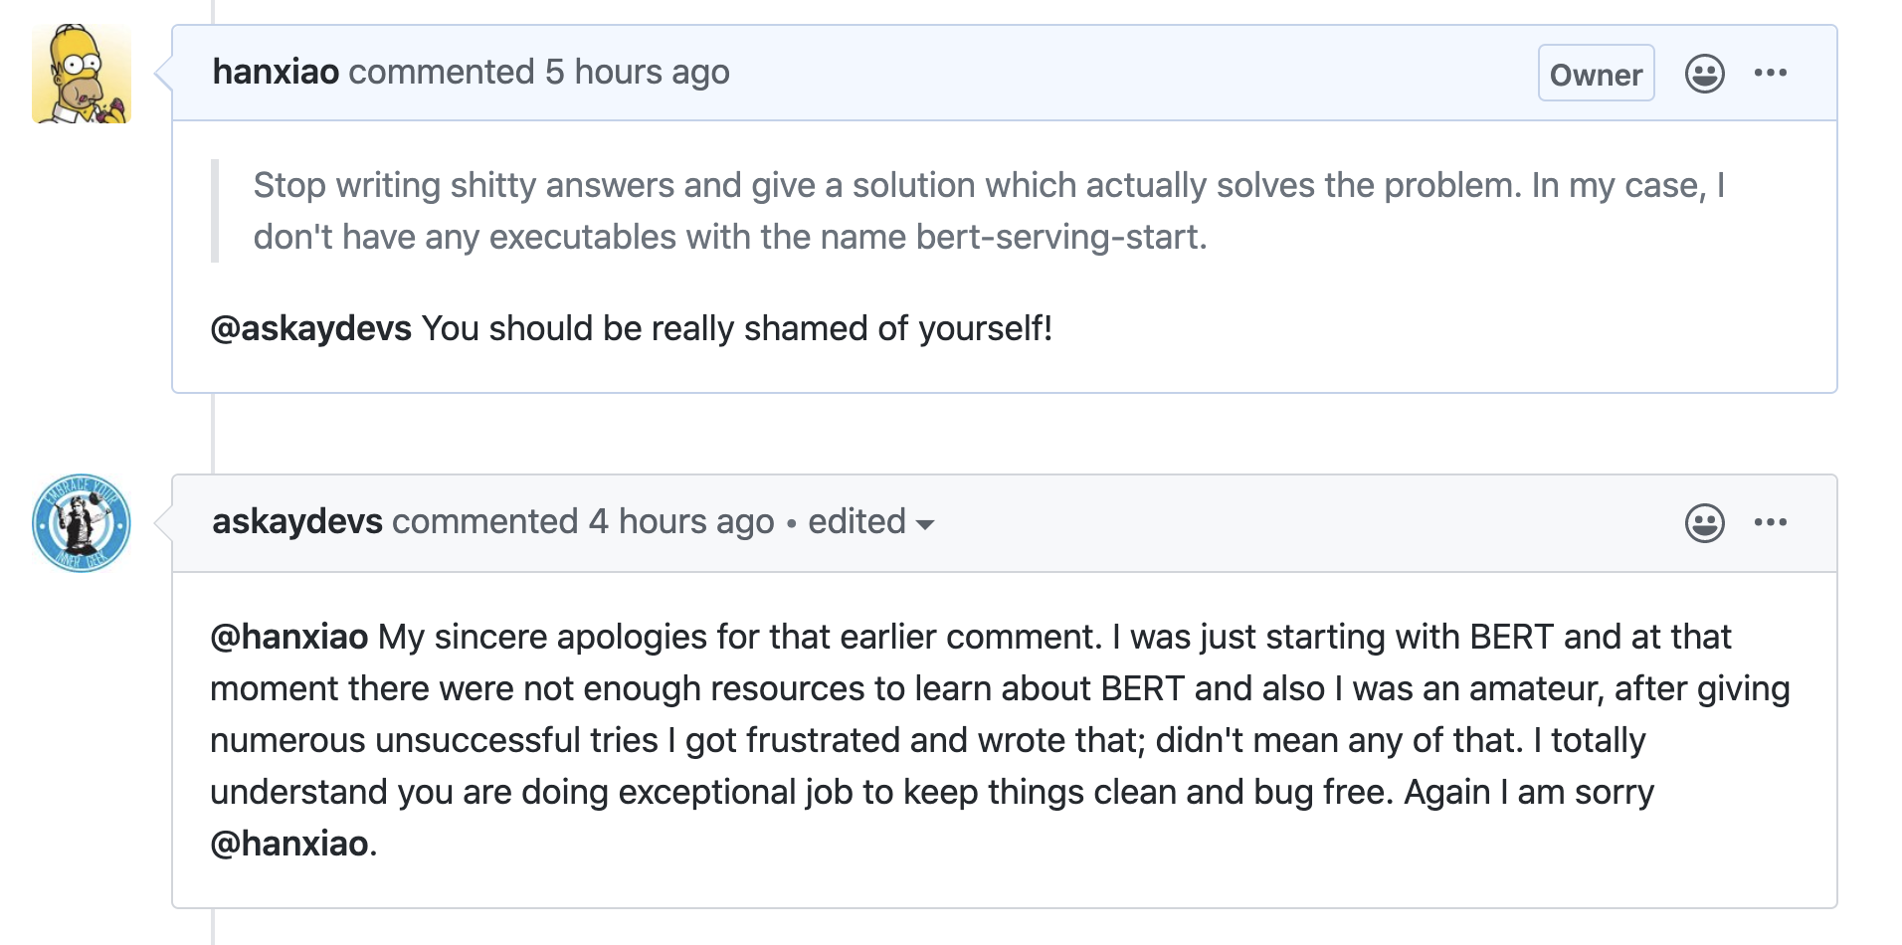Screen dimensions: 1902x945
Task: Open three-dot menu on askaydevs's comment
Action: (1771, 522)
